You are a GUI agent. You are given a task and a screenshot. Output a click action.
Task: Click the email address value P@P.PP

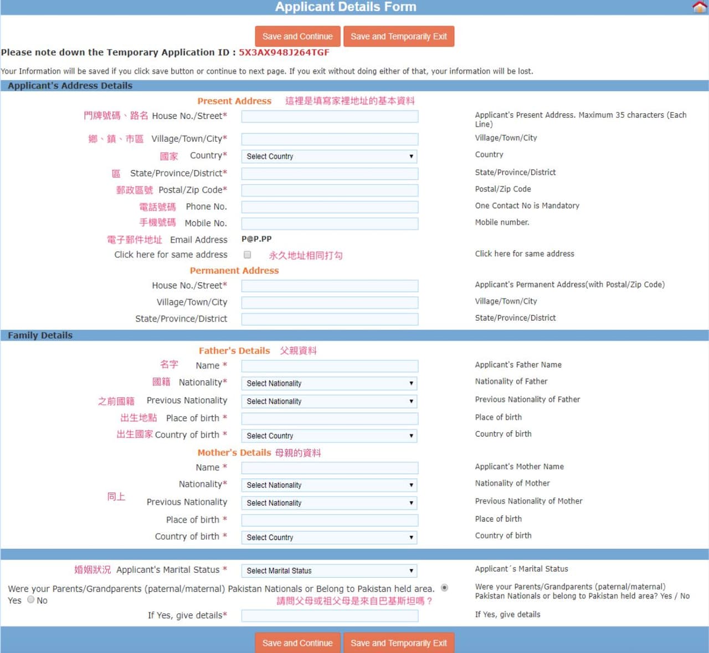coord(256,239)
